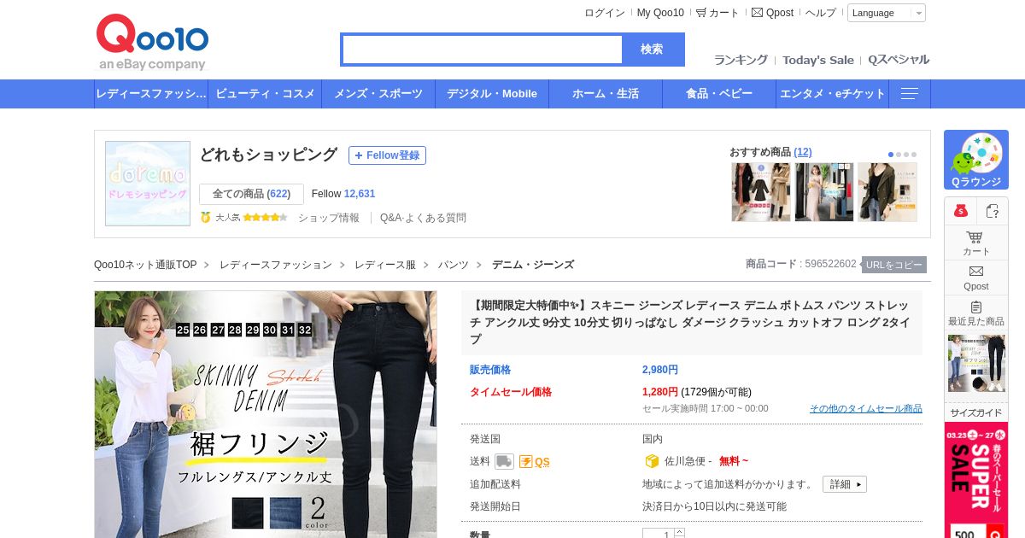Viewport: 1025px width, 538px height.
Task: Click the red coupon bag icon in sidebar
Action: pyautogui.click(x=961, y=211)
